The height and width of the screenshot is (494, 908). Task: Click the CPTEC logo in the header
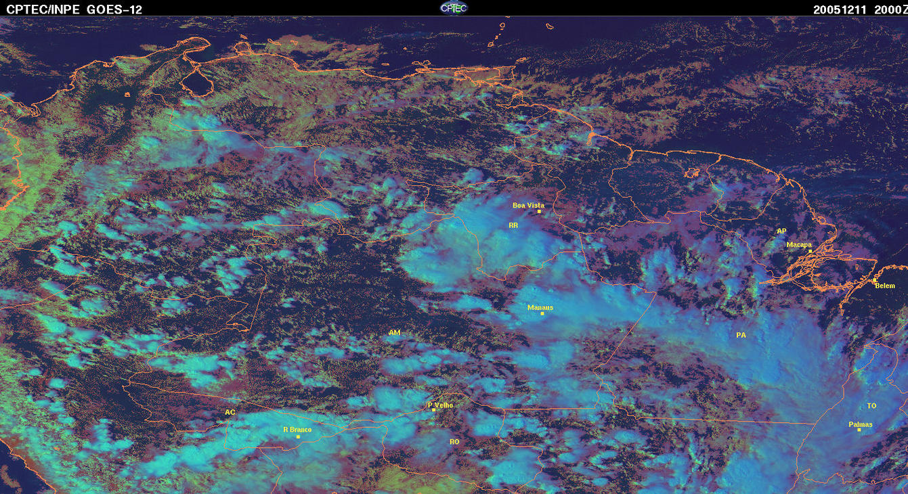(x=453, y=7)
